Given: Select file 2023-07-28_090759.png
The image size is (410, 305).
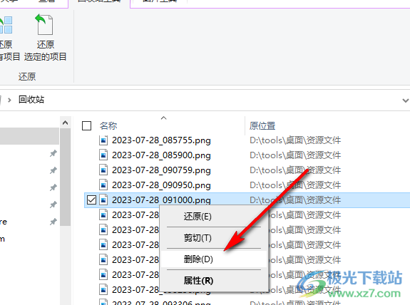Looking at the screenshot, I should point(161,170).
